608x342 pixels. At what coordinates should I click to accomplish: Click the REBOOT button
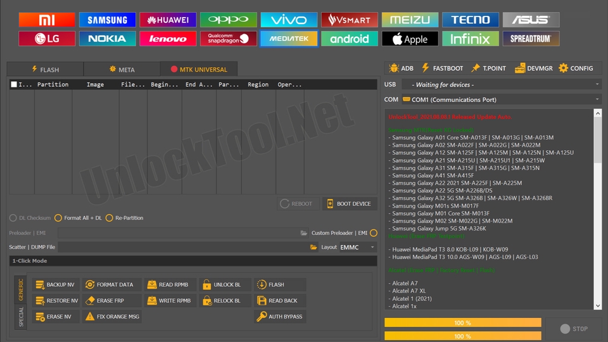(x=298, y=203)
